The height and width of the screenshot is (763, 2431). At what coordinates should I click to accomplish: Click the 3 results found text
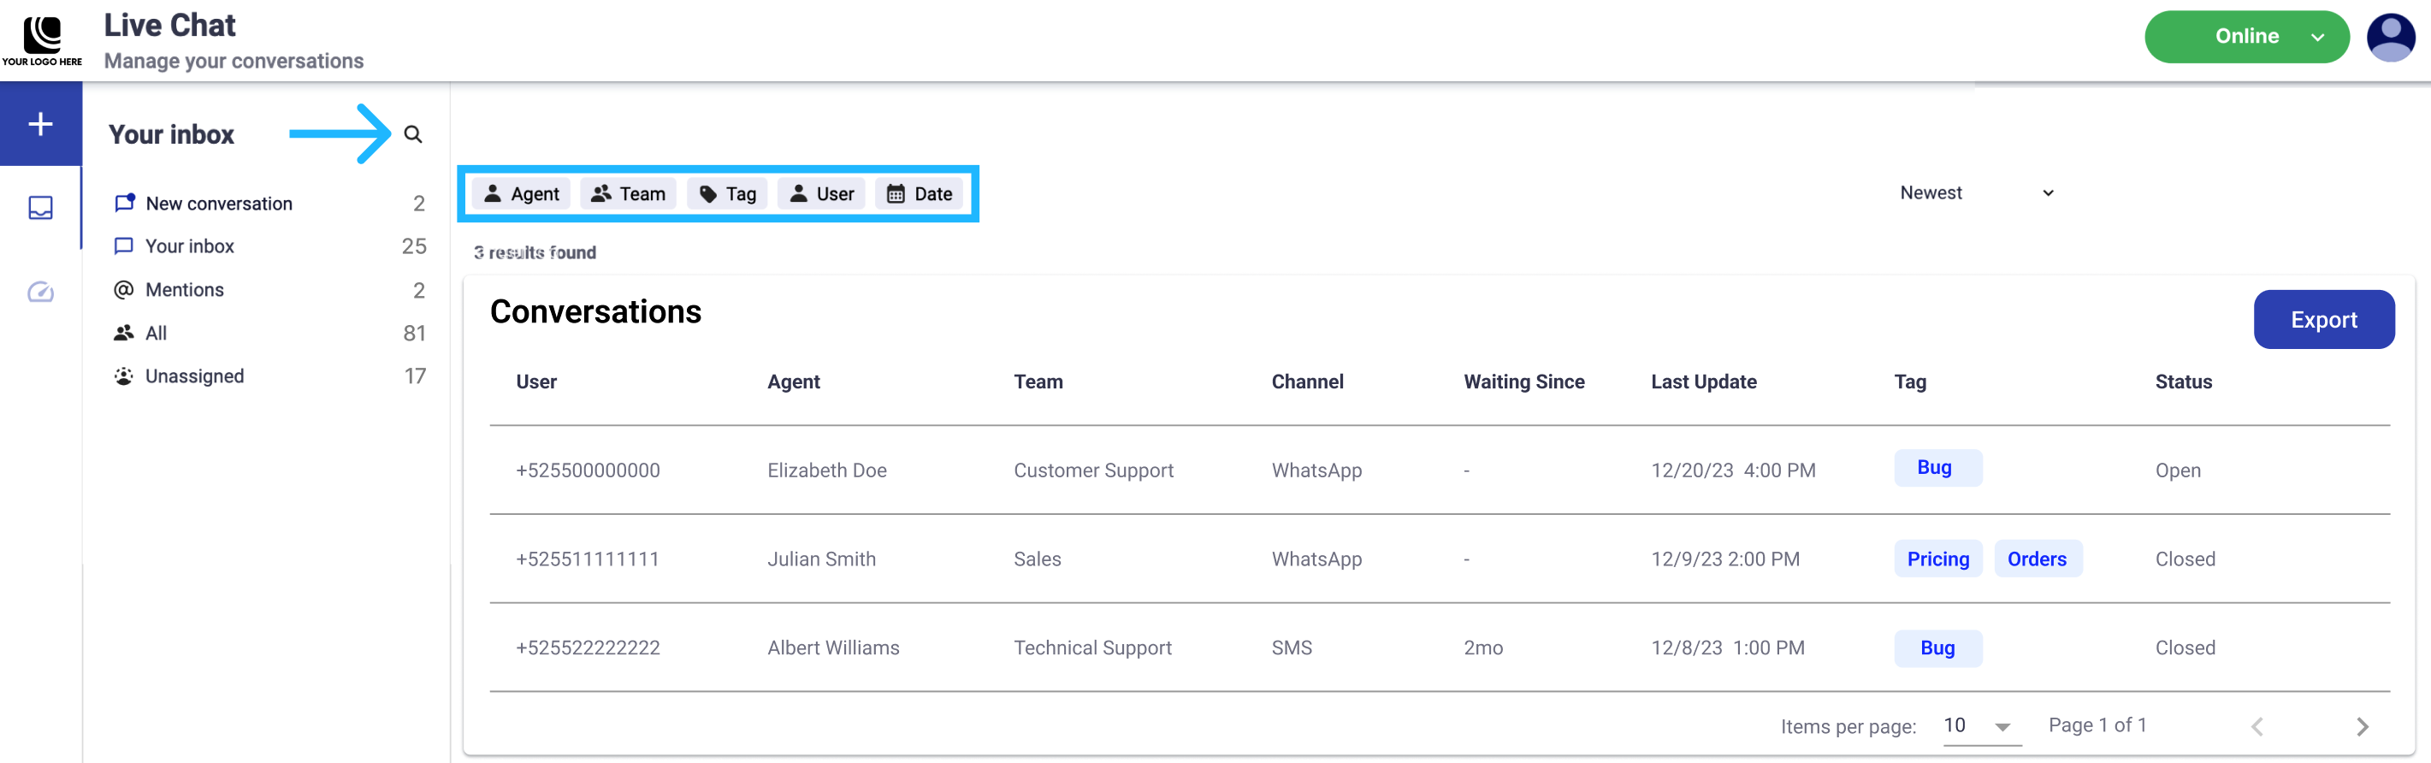[534, 251]
